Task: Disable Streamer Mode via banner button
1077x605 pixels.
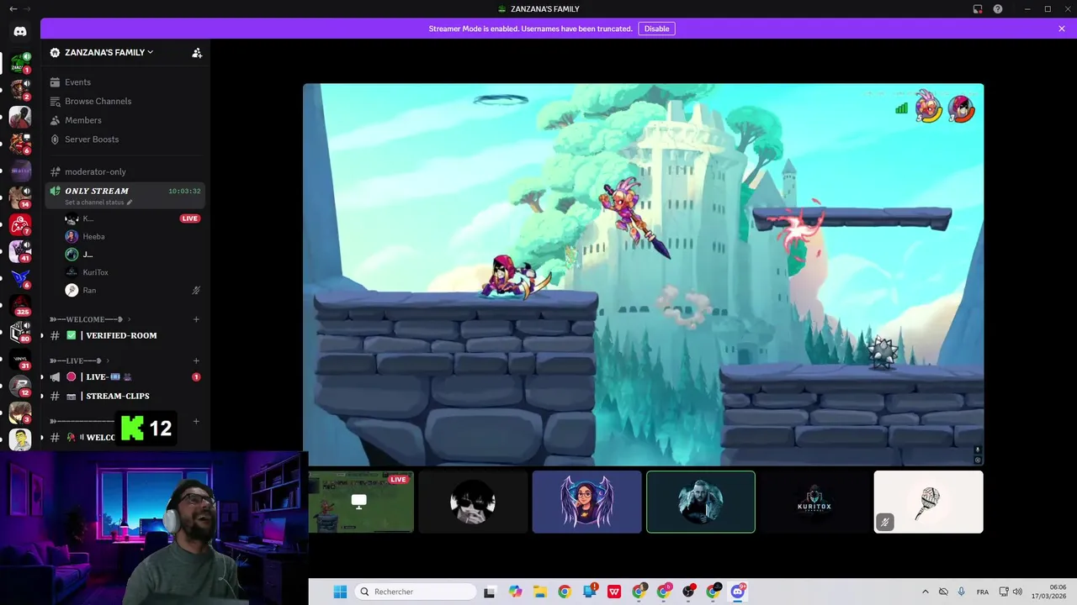Action: 656,29
